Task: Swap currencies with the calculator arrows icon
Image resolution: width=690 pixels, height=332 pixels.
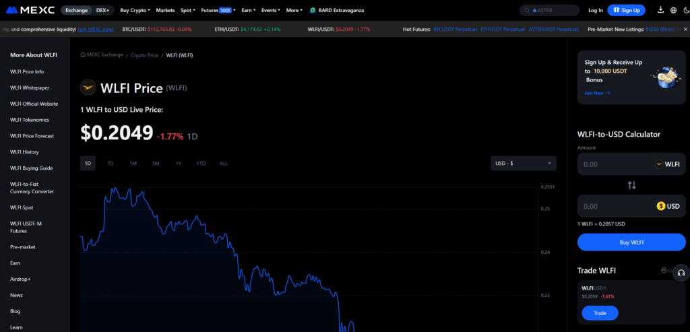Action: pos(631,185)
